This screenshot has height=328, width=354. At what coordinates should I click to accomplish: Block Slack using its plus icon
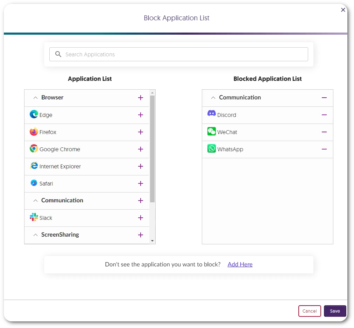coord(141,218)
